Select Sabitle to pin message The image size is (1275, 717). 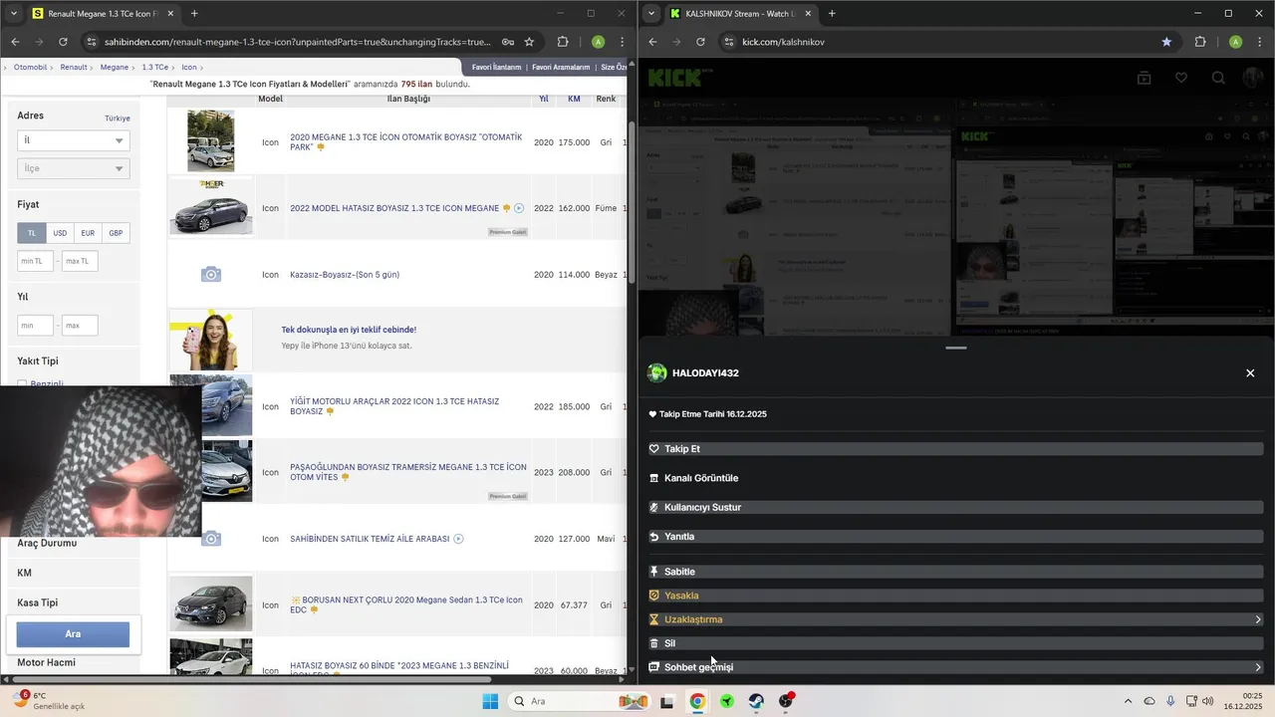pyautogui.click(x=956, y=572)
